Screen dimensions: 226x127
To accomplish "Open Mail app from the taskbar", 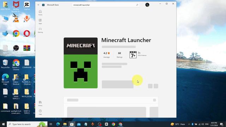I will (x=79, y=124).
